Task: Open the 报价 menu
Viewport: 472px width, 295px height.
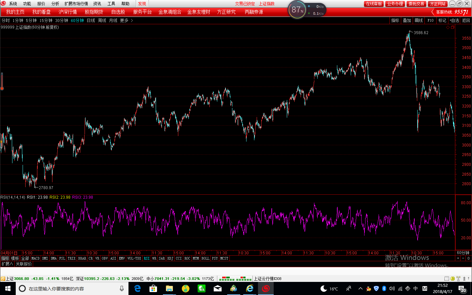Action: [41, 4]
